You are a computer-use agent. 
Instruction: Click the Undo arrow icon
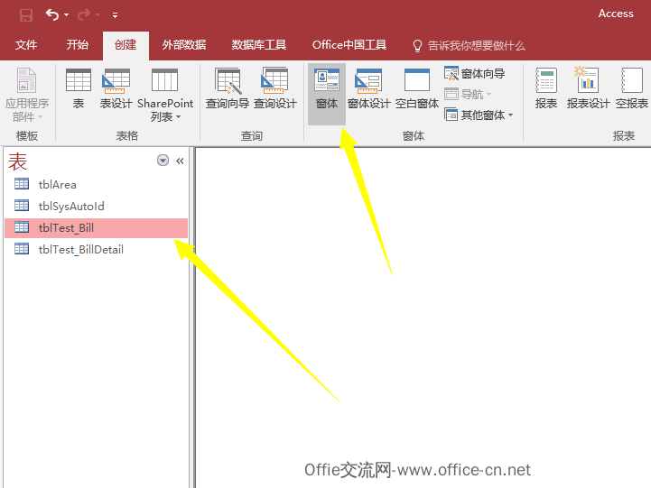pyautogui.click(x=51, y=15)
